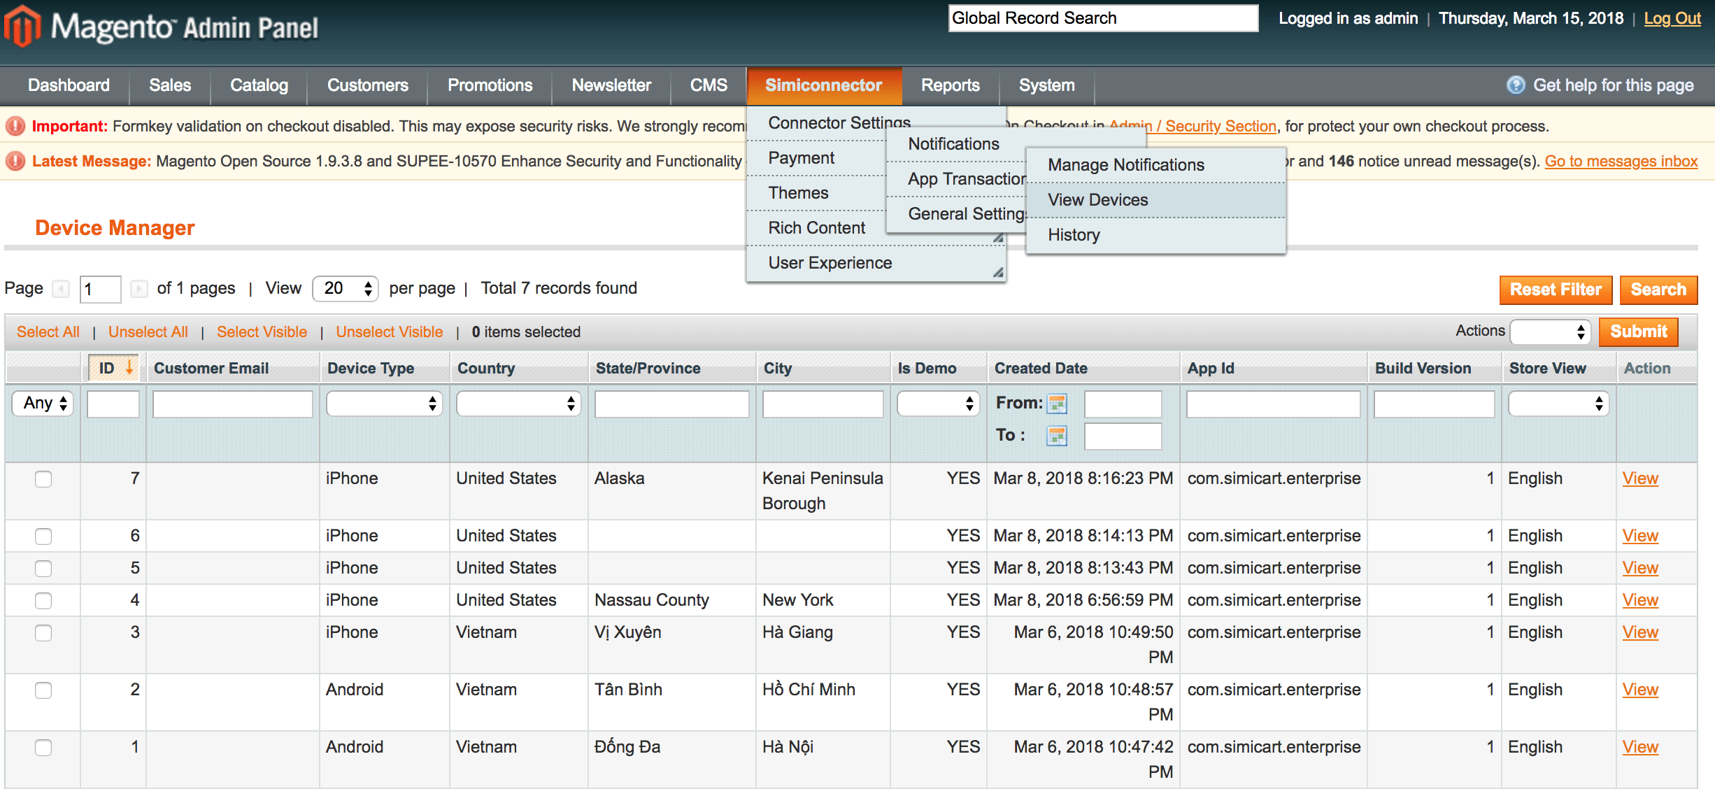Click the help question mark icon
The image size is (1715, 803).
1516,85
